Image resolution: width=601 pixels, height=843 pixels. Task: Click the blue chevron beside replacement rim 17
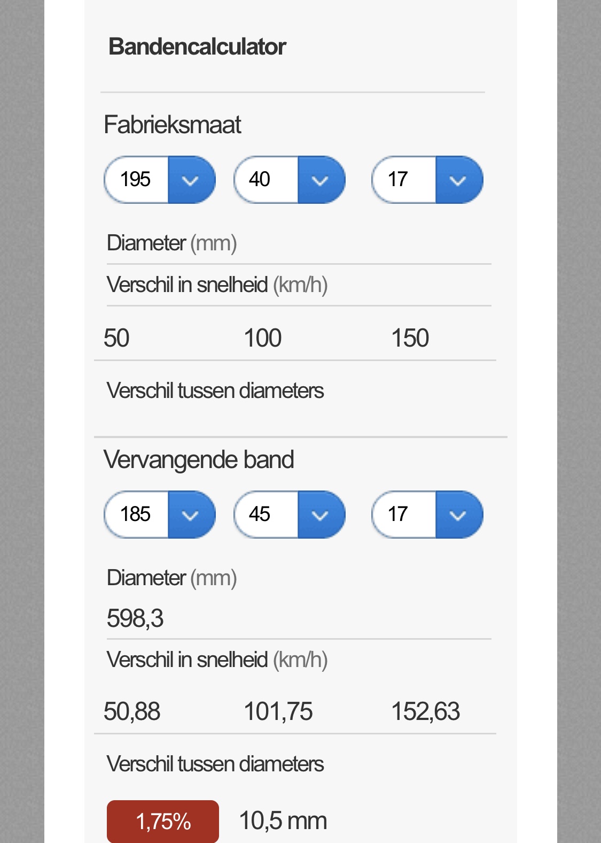pos(458,515)
